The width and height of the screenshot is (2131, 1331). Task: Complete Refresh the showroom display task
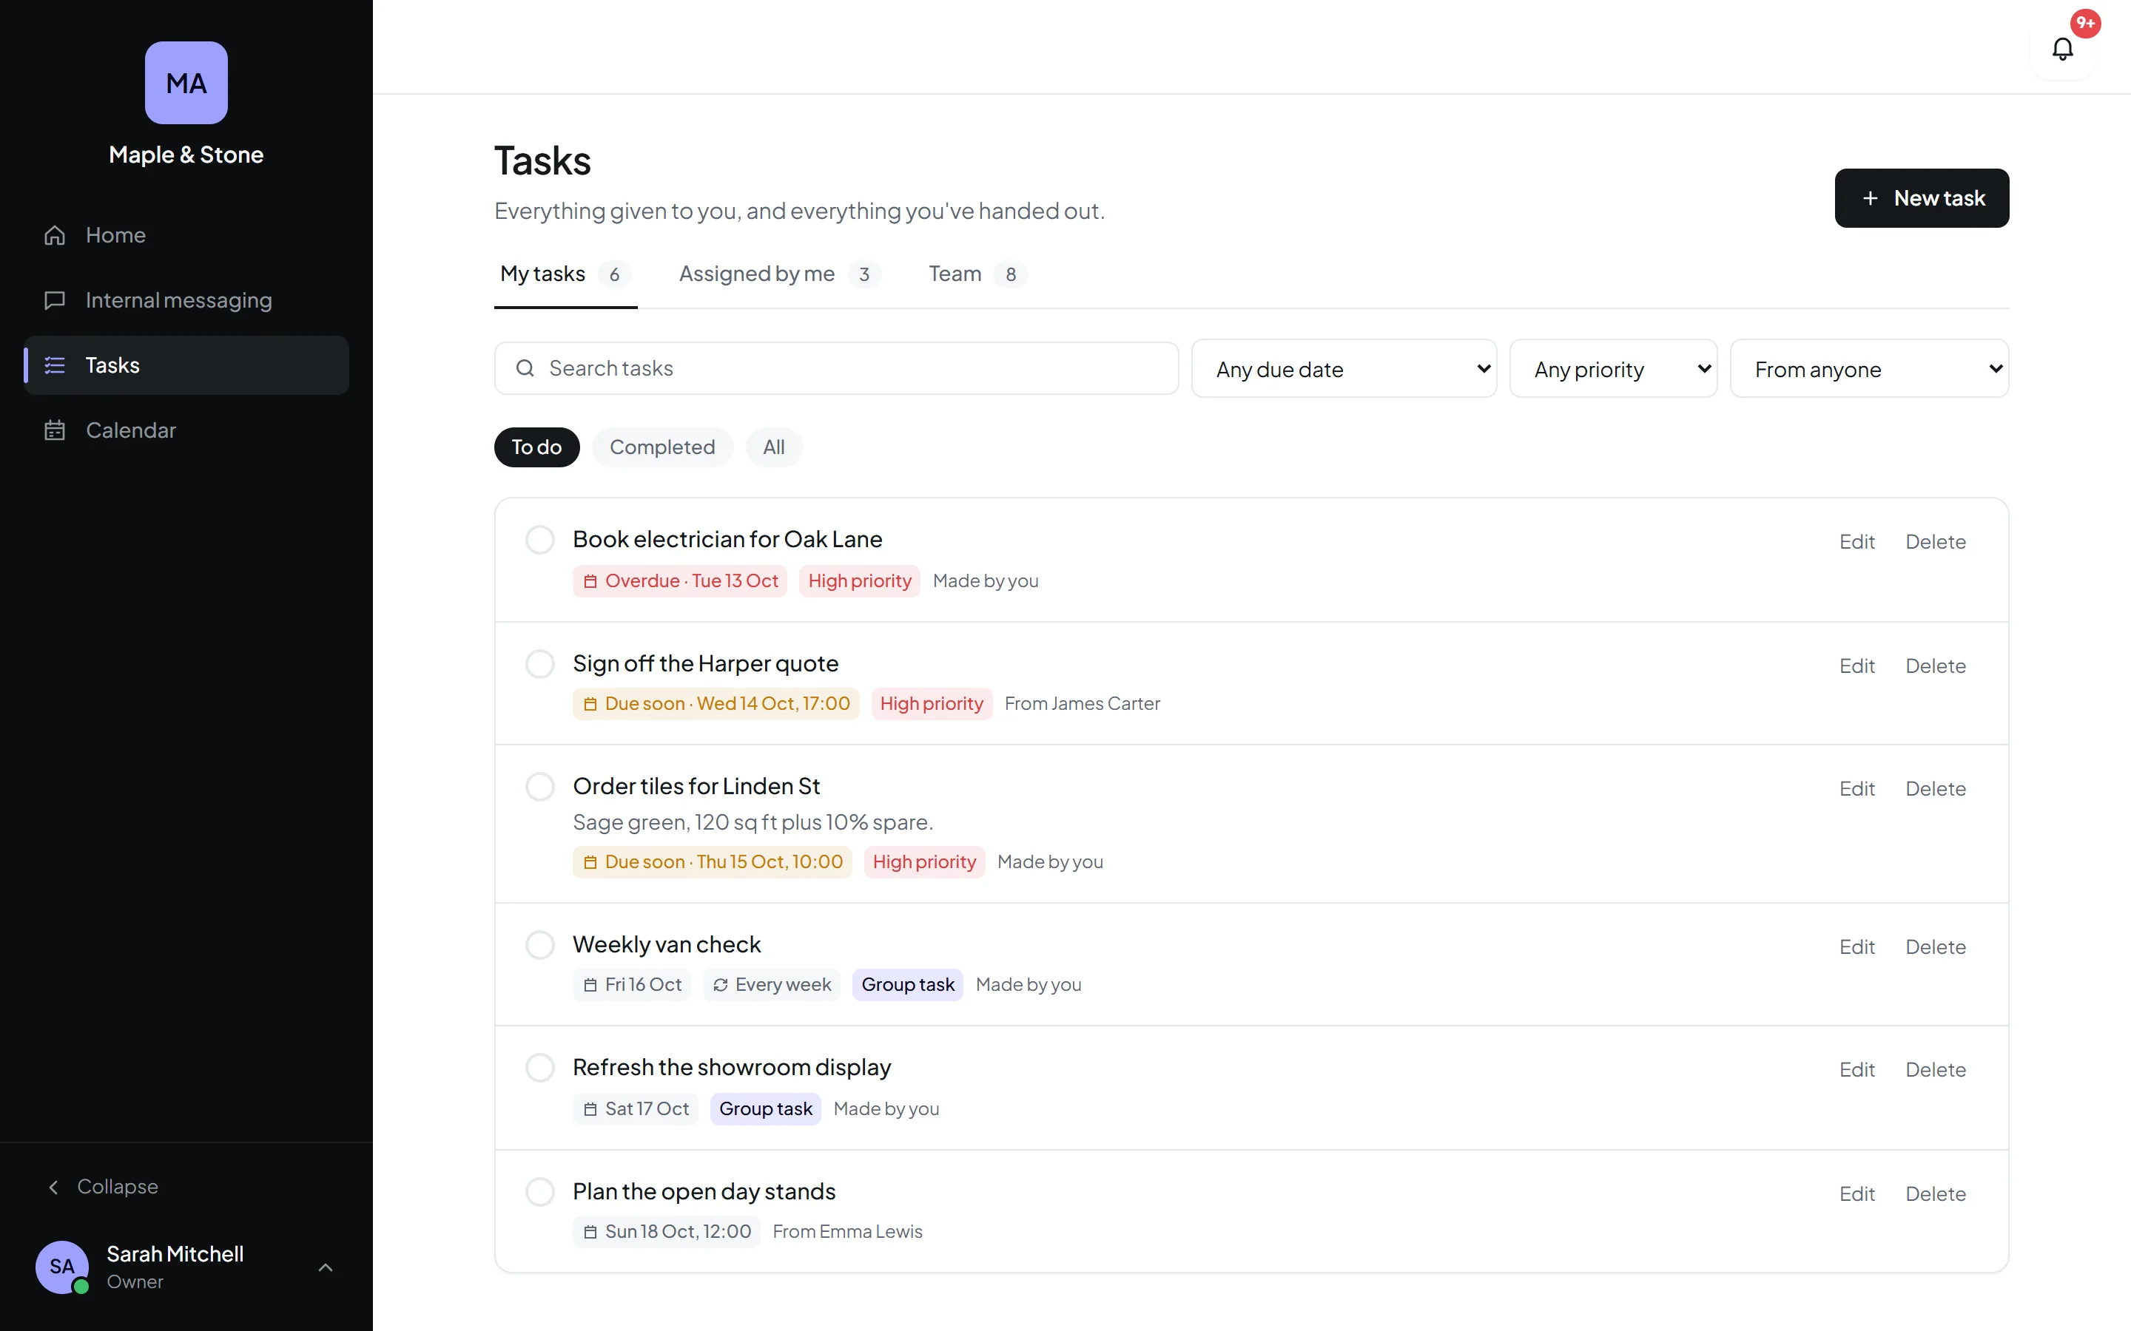coord(540,1068)
